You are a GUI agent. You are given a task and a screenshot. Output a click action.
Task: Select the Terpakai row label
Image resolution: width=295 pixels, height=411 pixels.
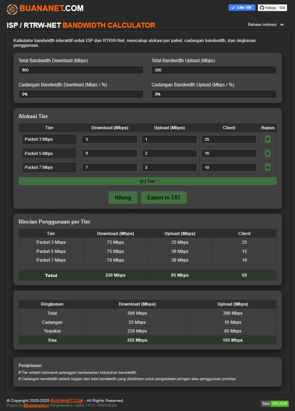click(52, 331)
